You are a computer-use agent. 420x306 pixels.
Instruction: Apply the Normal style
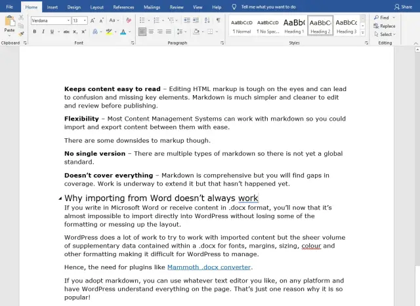(x=241, y=26)
